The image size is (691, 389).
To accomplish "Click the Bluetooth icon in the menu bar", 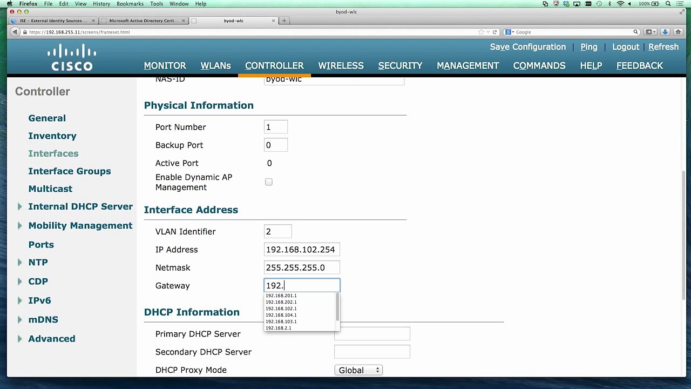I will pos(609,4).
